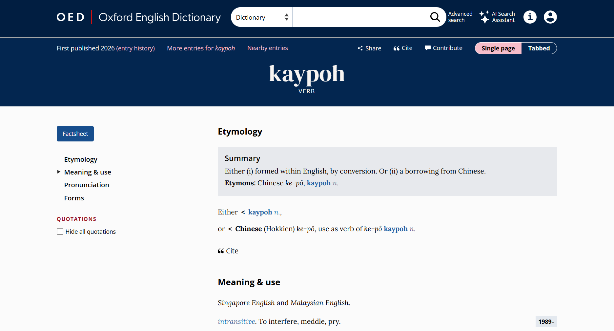Click the Factsheet button

[x=75, y=134]
